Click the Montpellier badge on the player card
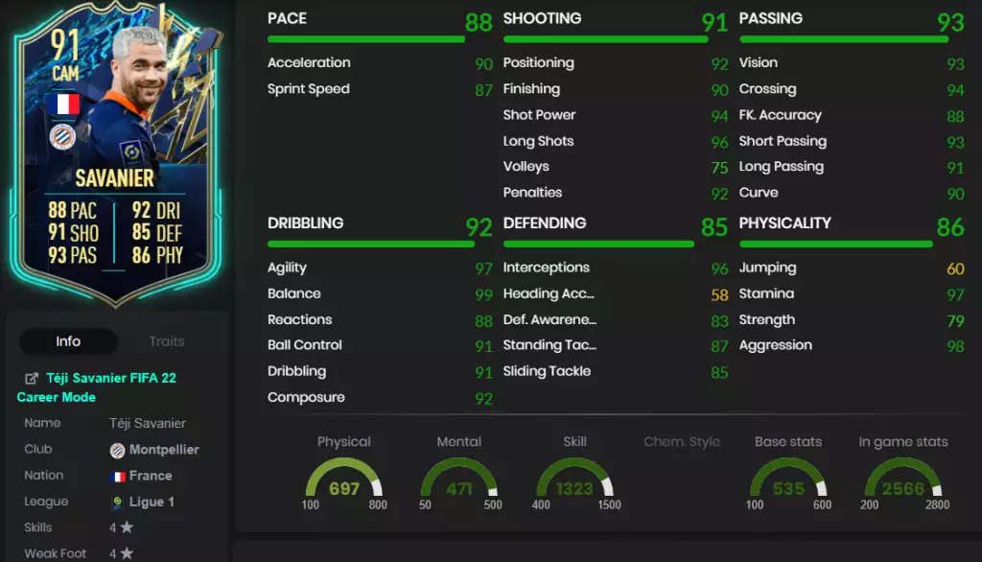This screenshot has height=562, width=982. point(62,136)
